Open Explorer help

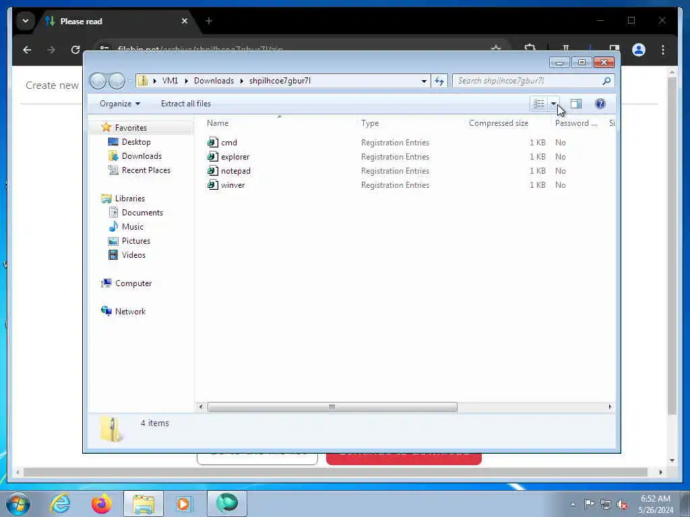click(600, 104)
